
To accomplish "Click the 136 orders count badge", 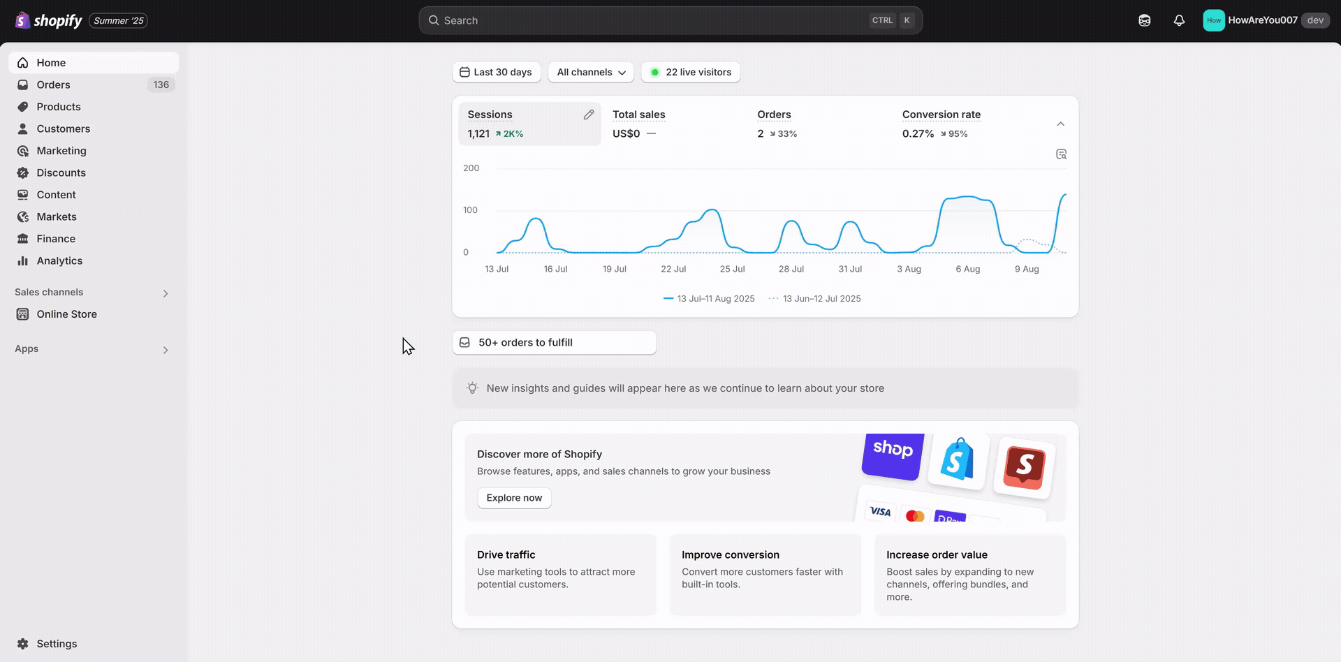I will click(161, 84).
